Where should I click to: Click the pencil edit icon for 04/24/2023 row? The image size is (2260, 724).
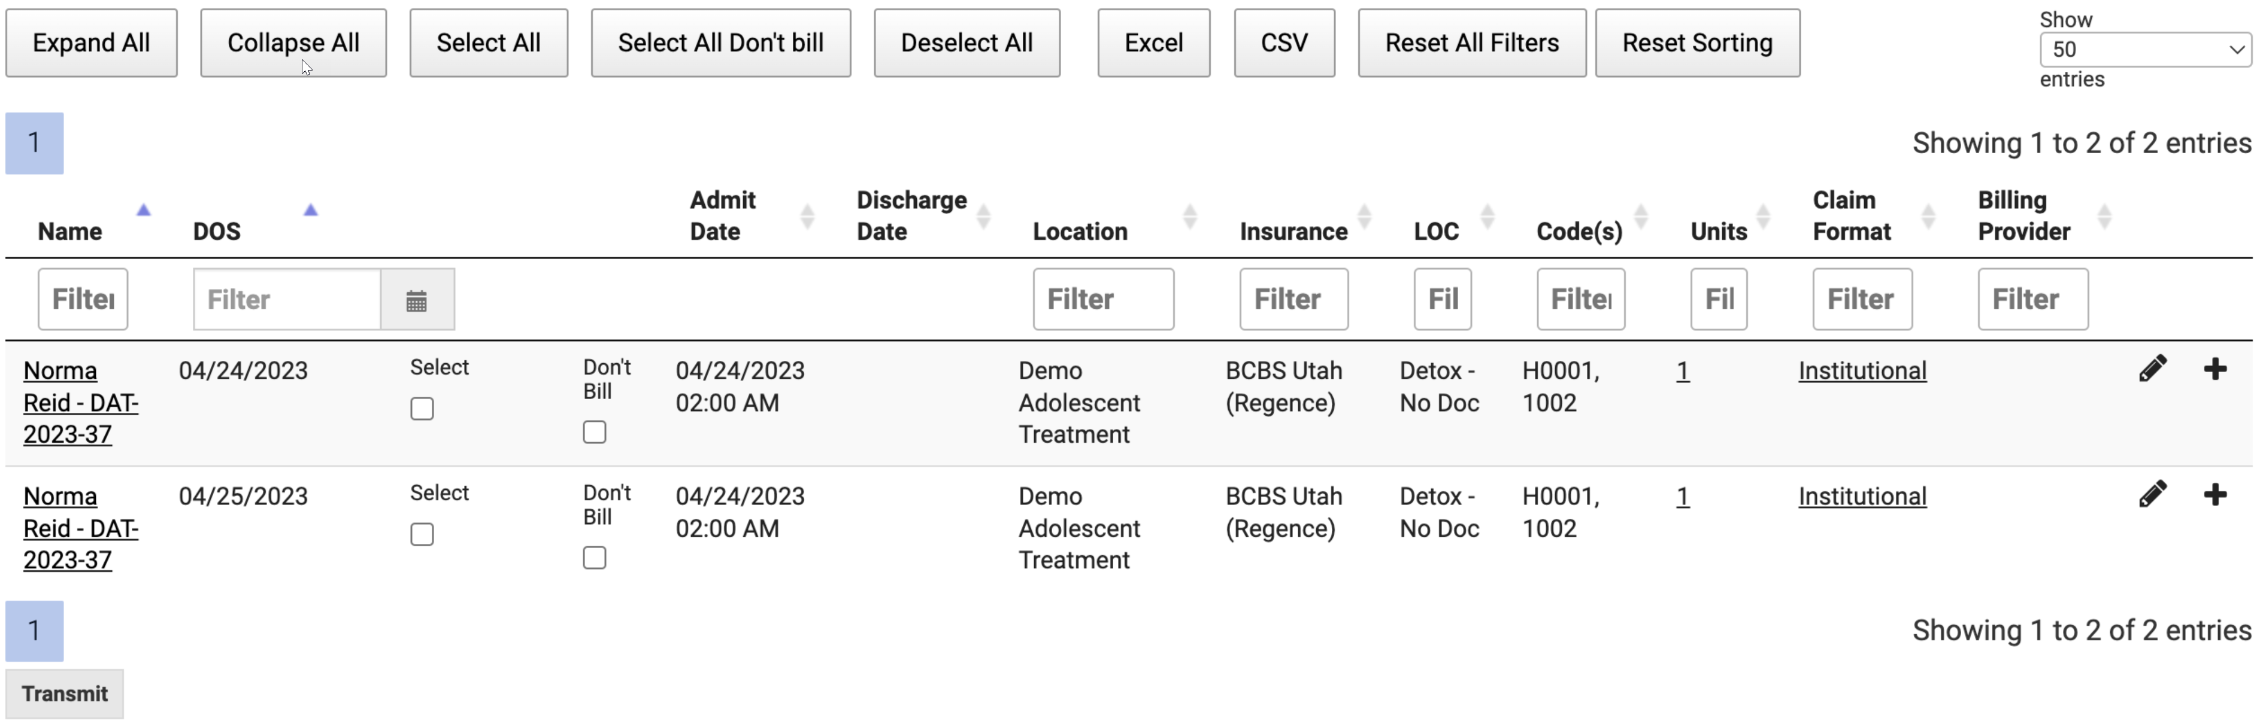click(x=2152, y=369)
